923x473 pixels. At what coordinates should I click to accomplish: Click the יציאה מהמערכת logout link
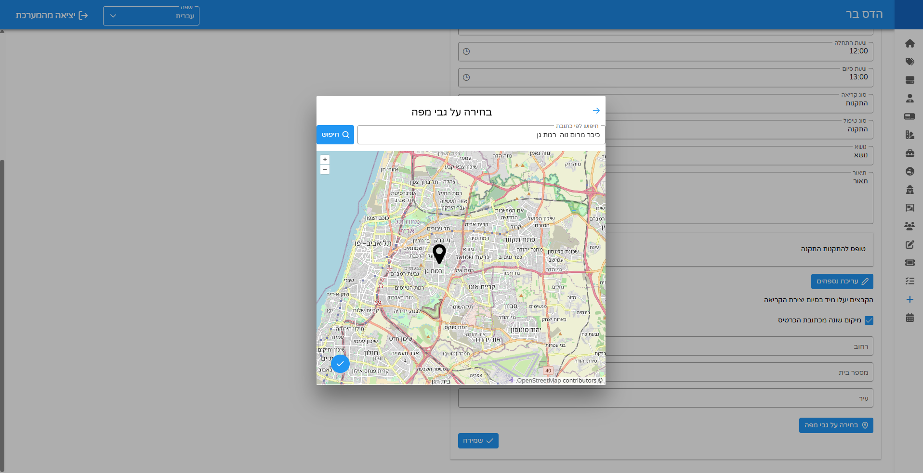52,15
